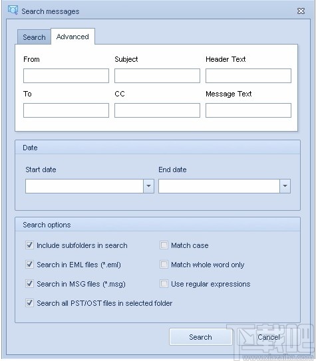The width and height of the screenshot is (316, 361).
Task: Open the End date dropdown arrow
Action: coord(285,186)
